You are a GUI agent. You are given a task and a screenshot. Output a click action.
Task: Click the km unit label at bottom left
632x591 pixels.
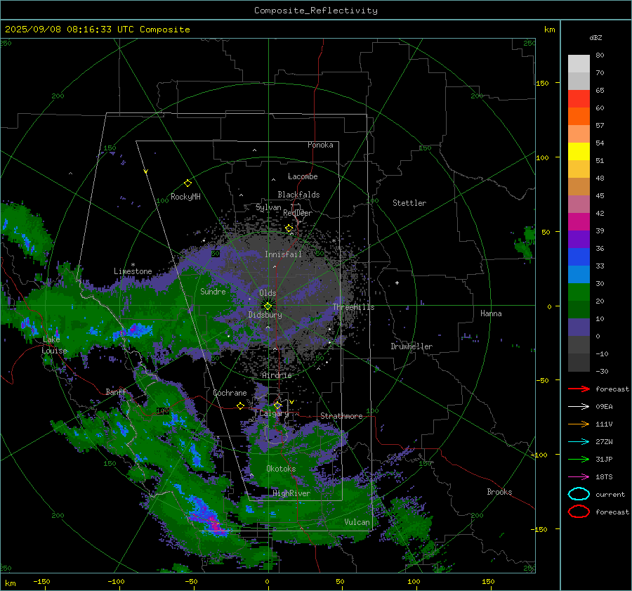pos(10,583)
